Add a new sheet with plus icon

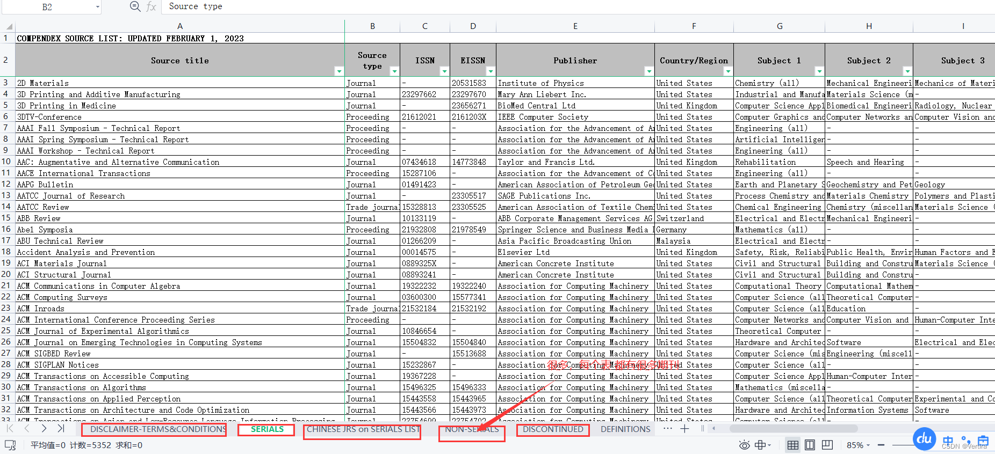[685, 429]
